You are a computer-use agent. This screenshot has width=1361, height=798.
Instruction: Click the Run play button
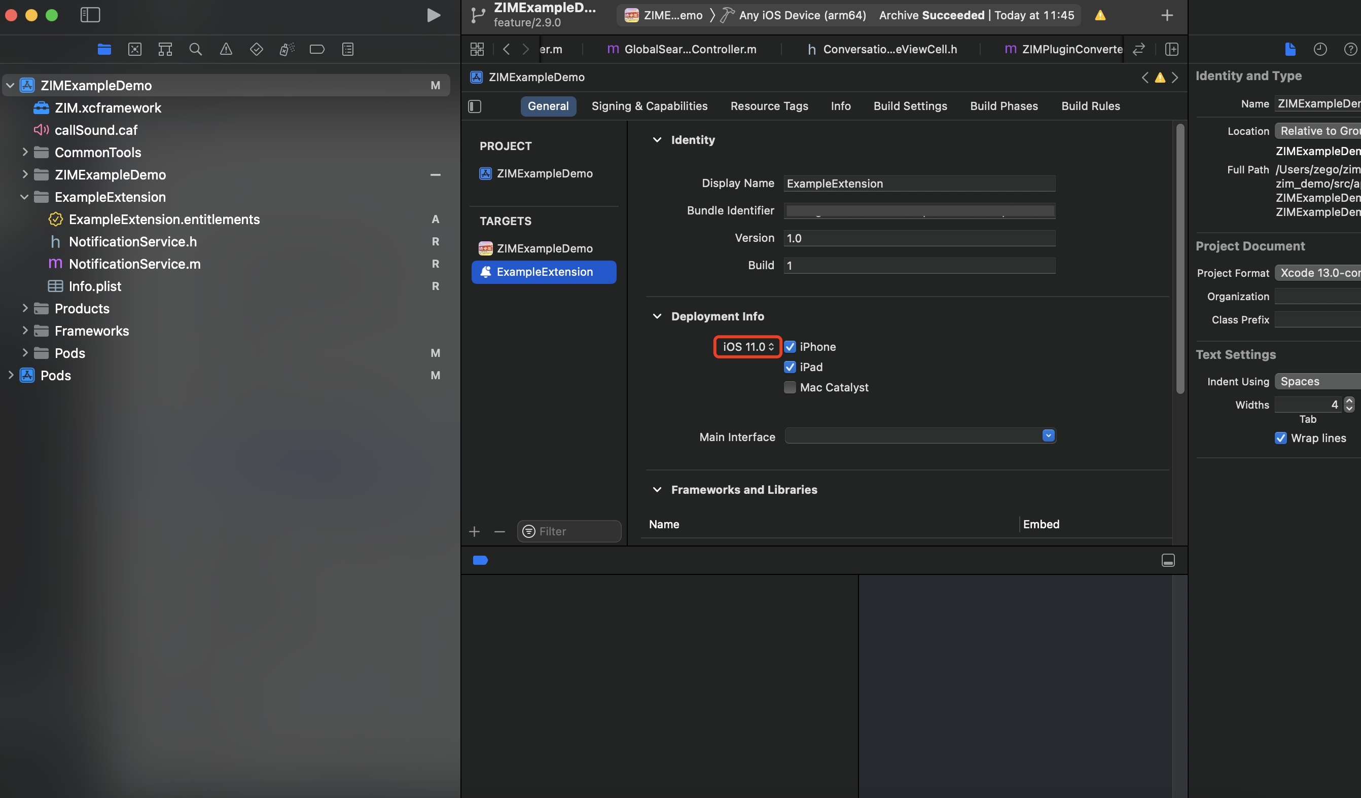click(433, 15)
